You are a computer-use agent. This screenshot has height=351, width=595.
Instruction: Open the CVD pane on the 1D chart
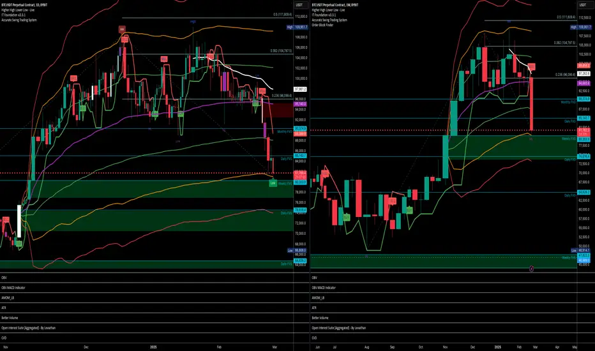4,338
